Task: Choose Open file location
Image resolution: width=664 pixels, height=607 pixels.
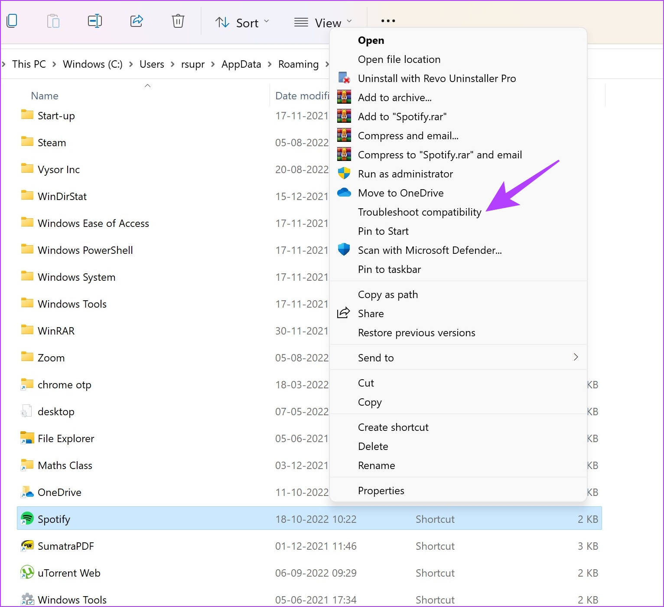Action: 458,59
